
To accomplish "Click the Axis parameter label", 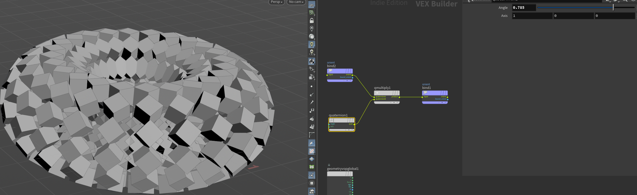I will pyautogui.click(x=504, y=16).
